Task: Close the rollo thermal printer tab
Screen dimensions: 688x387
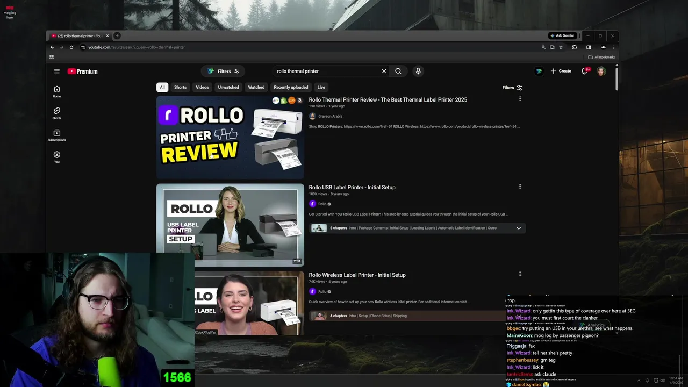Action: (107, 36)
